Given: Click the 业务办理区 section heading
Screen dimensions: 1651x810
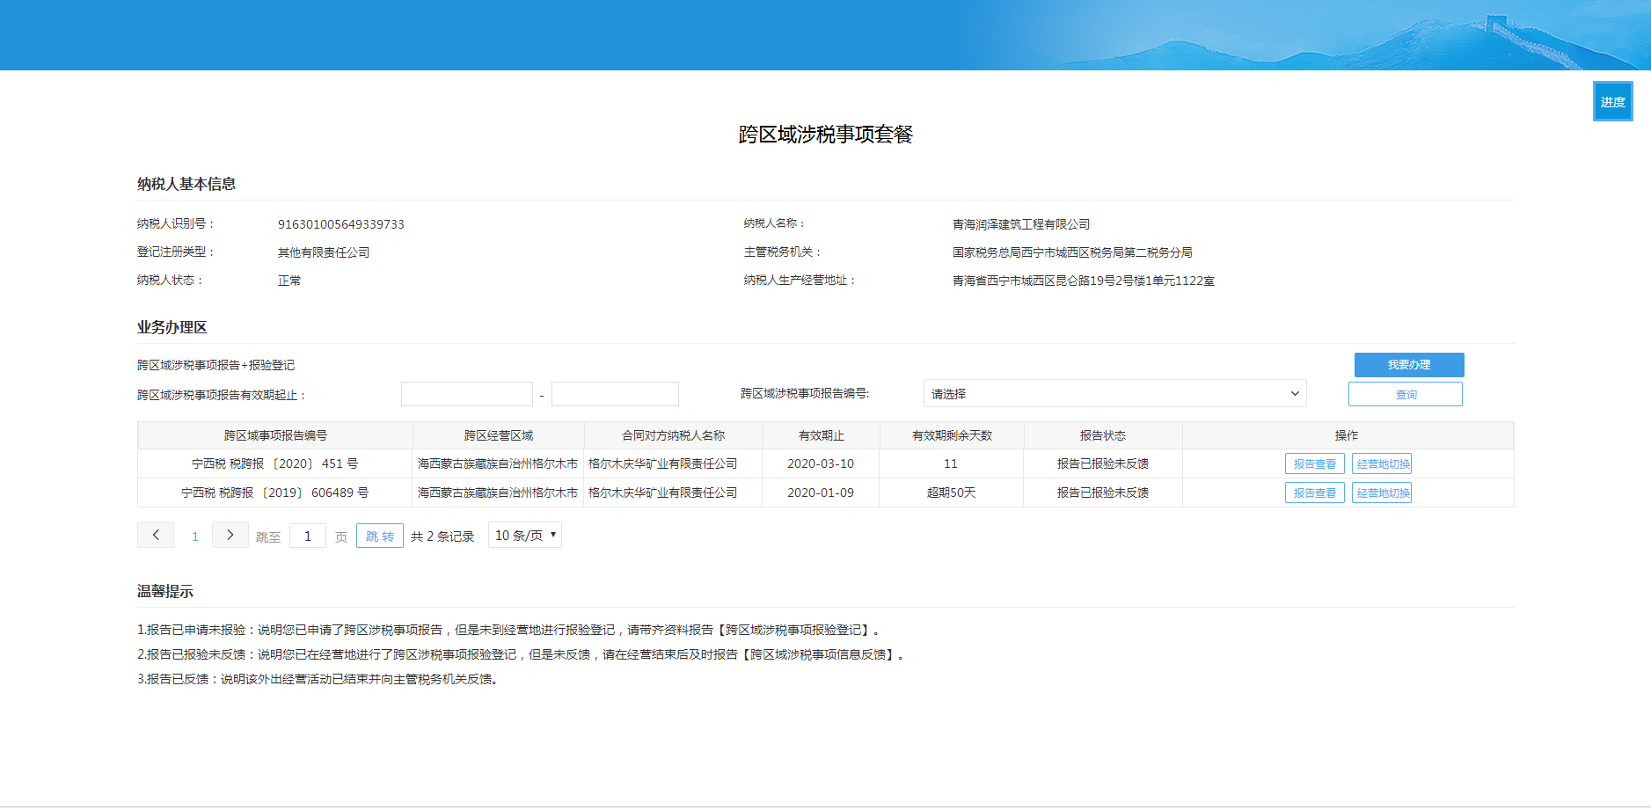Looking at the screenshot, I should (172, 327).
